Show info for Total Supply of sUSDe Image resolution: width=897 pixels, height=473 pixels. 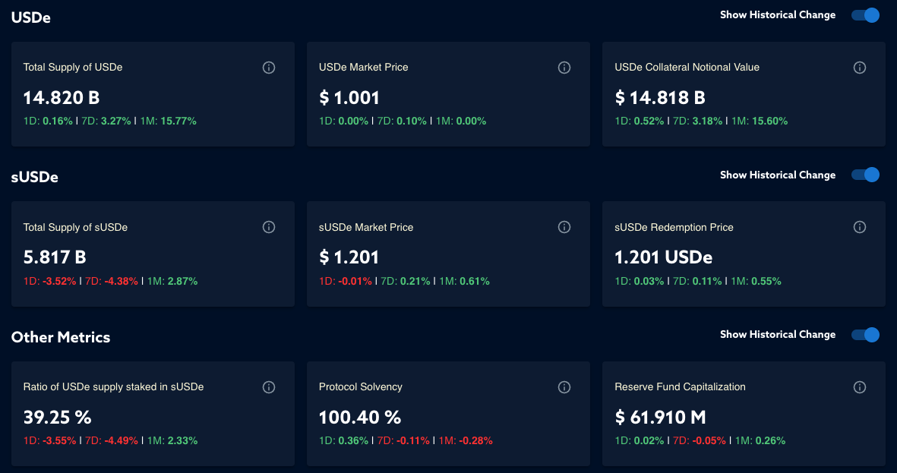(269, 227)
